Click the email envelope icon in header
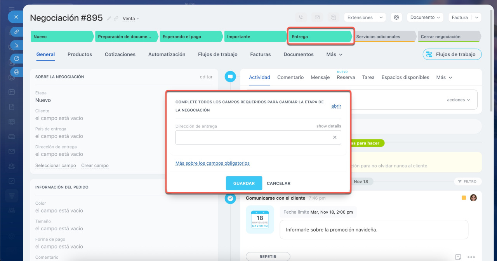497x261 pixels. point(317,17)
